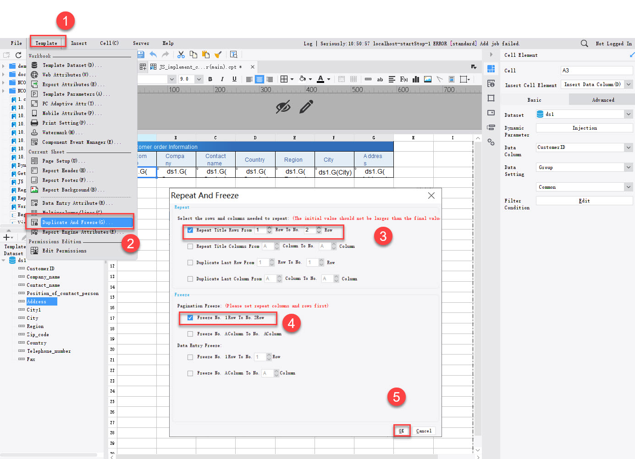Click Edit next to Filter Condition
The image size is (635, 459).
(584, 200)
